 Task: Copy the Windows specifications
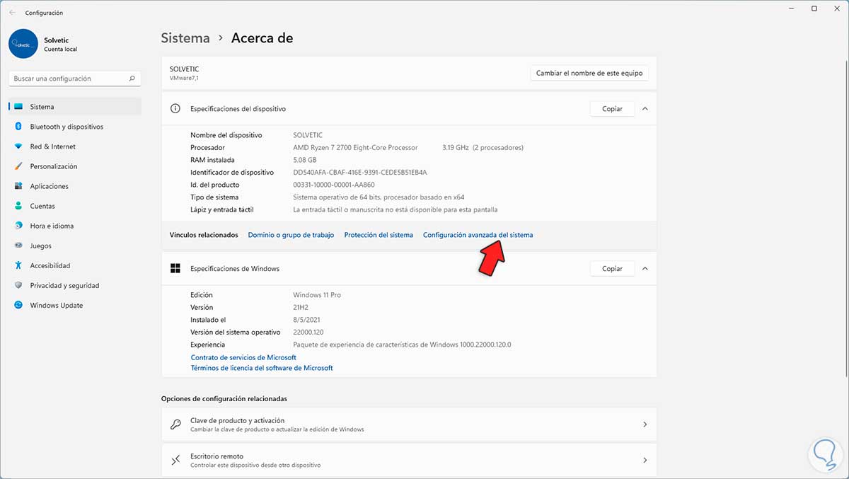tap(612, 269)
